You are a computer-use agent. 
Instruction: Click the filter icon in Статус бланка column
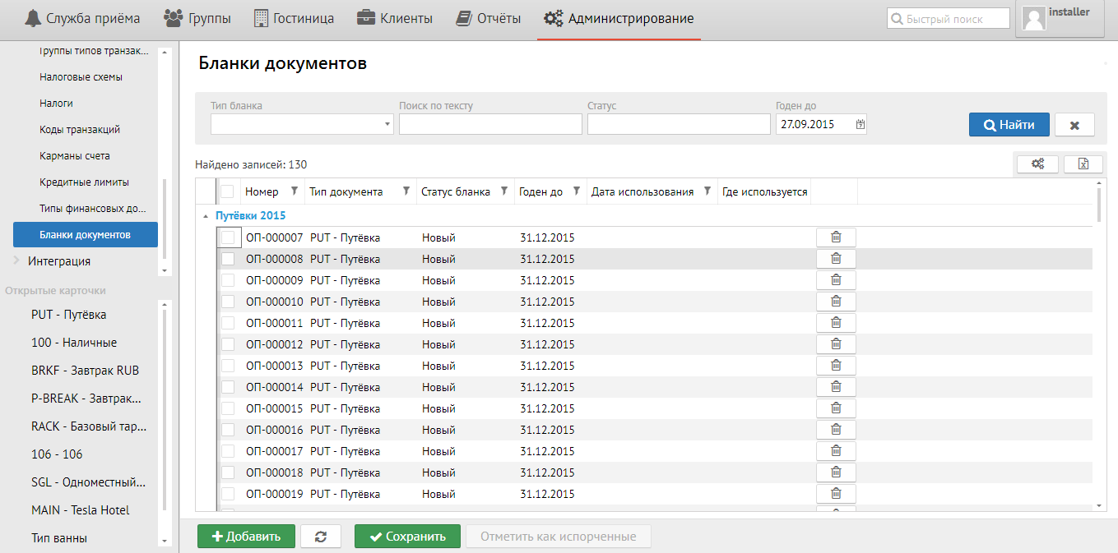point(503,191)
